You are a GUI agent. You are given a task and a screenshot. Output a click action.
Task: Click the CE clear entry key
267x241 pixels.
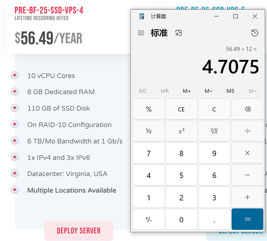pyautogui.click(x=182, y=109)
